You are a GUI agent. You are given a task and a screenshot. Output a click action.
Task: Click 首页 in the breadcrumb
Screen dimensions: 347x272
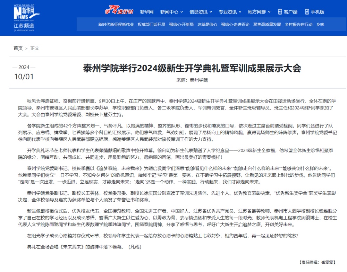(18, 48)
